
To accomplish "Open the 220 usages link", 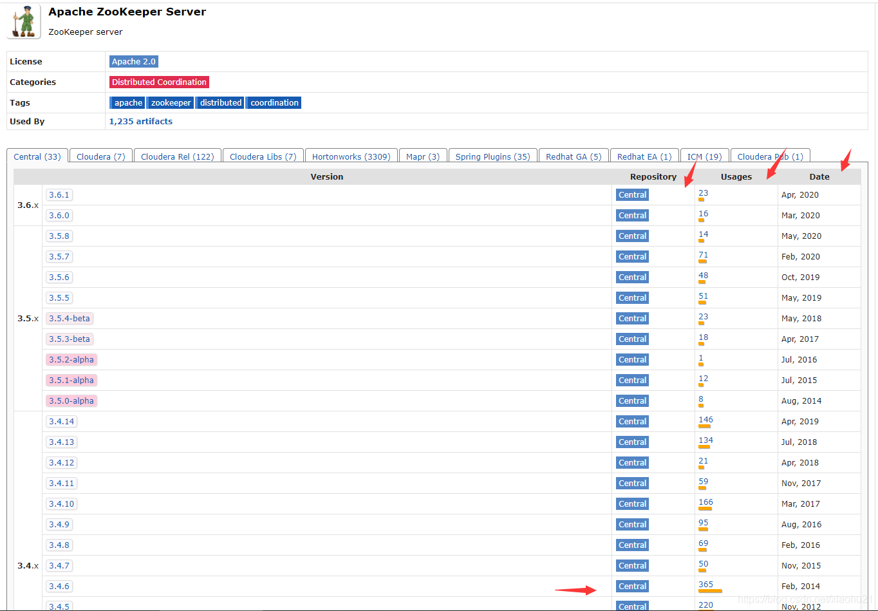I will pos(705,605).
